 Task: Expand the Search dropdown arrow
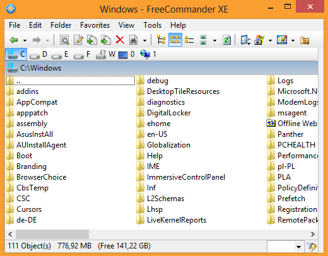click(144, 40)
